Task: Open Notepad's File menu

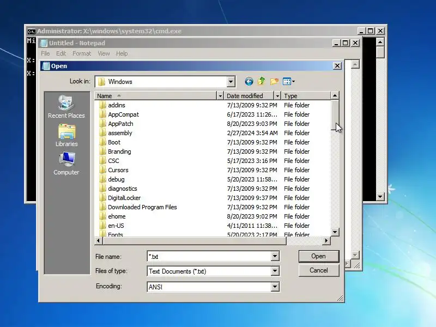Action: 45,53
